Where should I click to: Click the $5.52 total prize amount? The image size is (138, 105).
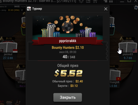pyautogui.click(x=68, y=73)
